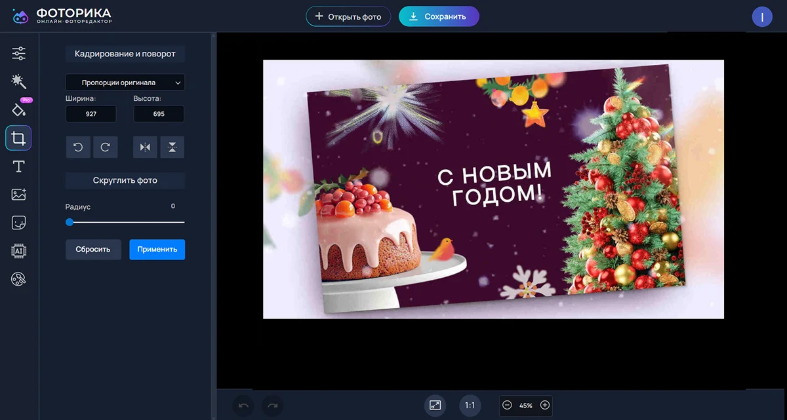787x420 pixels.
Task: Click the Применить button
Action: [157, 250]
